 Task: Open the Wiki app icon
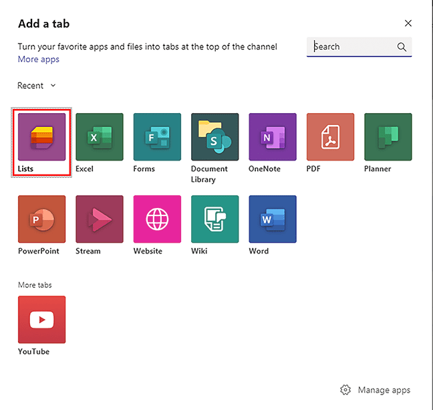coord(214,219)
